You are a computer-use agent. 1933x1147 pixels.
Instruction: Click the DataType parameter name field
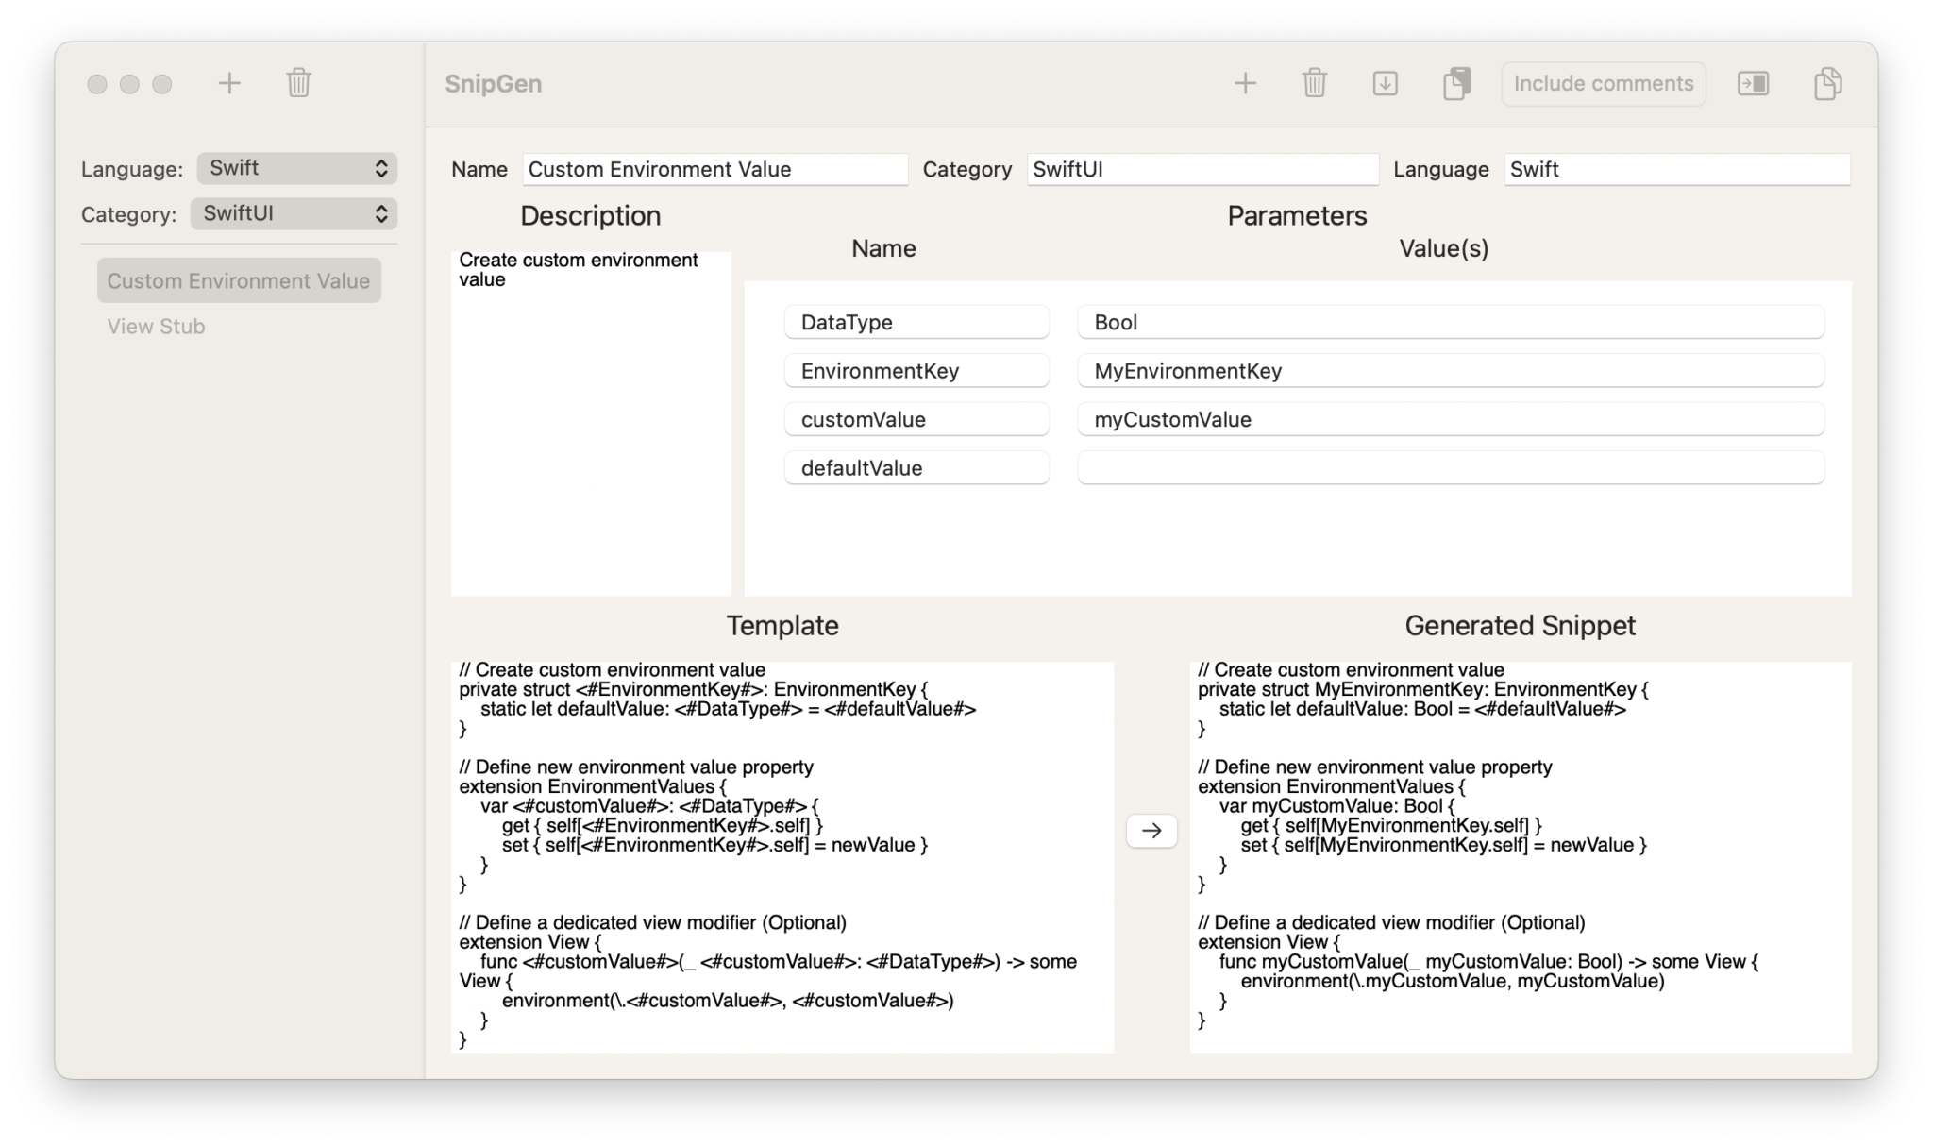916,322
